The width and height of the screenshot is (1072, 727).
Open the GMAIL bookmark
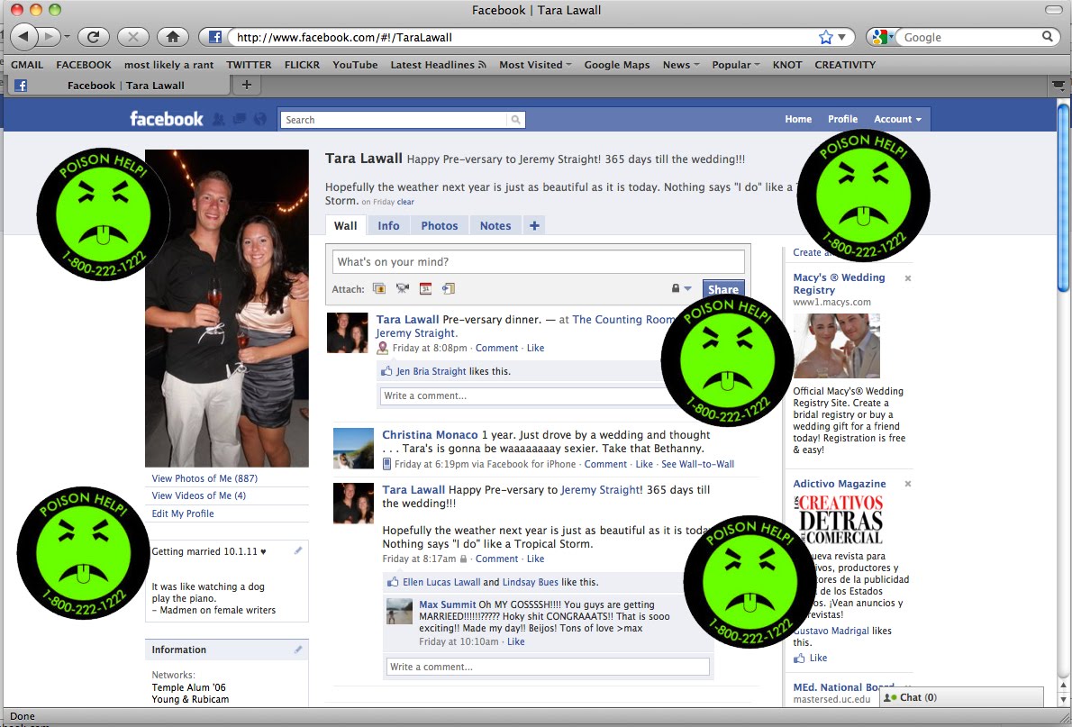(27, 64)
